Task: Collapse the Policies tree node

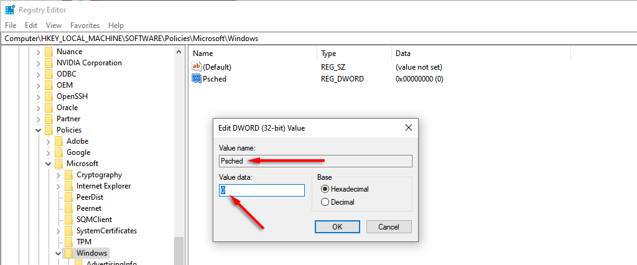Action: click(x=39, y=130)
